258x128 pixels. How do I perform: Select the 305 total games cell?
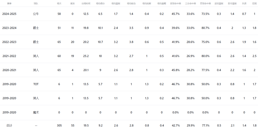(x=59, y=126)
